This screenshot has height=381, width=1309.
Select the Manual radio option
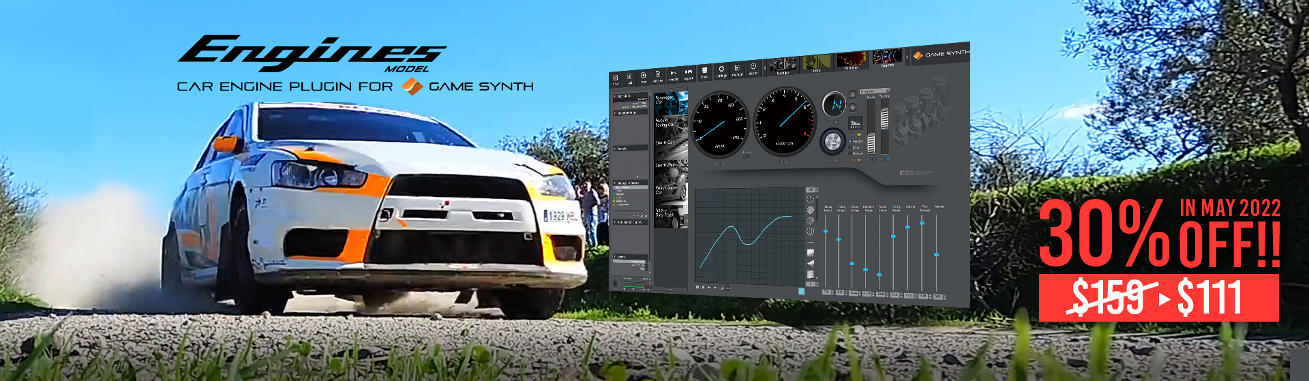coord(855,153)
